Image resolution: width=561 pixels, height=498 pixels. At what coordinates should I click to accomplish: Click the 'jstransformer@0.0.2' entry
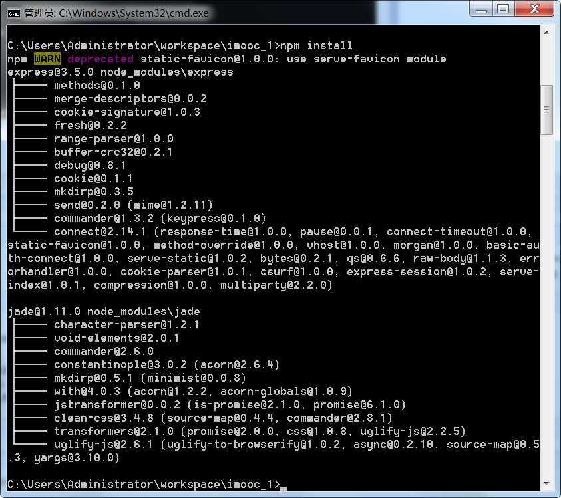(117, 404)
